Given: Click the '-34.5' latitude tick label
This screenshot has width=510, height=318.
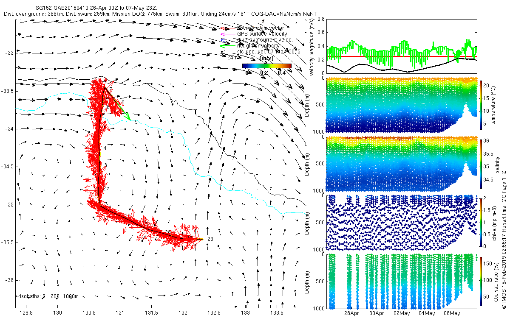Looking at the screenshot, I should coord(8,167).
